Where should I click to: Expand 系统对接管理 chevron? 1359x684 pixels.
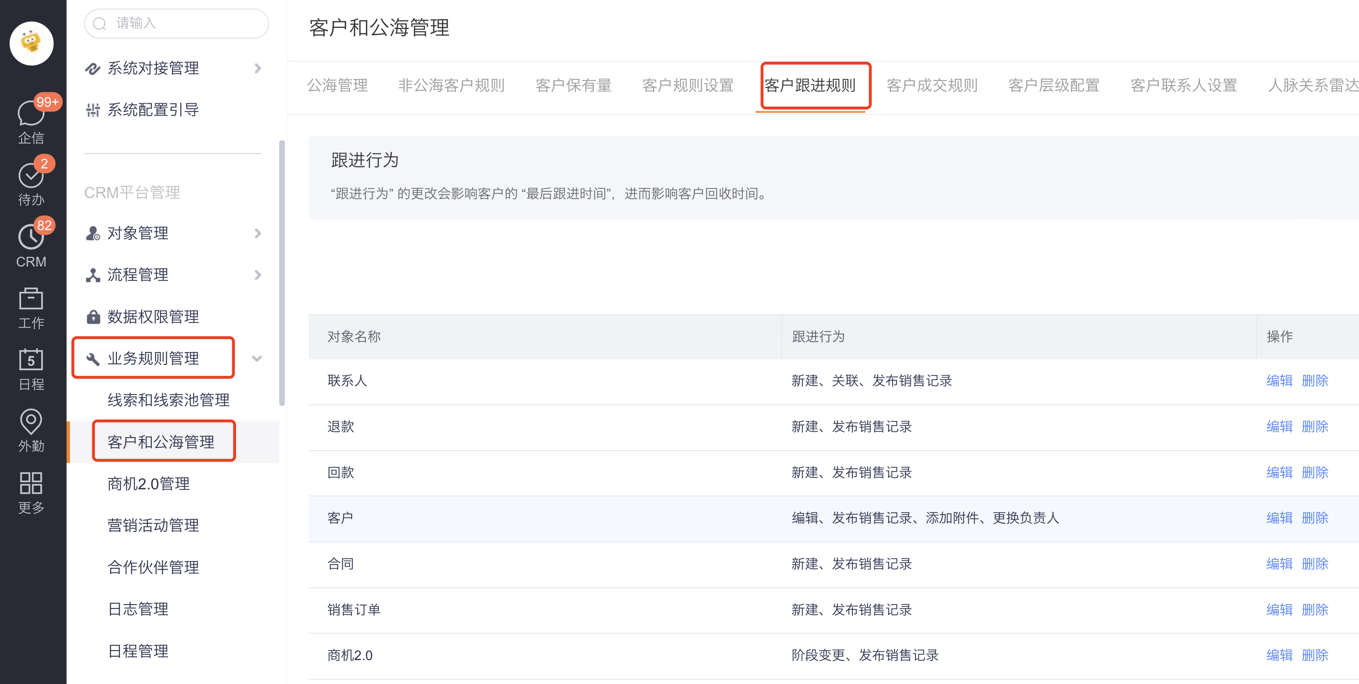(x=258, y=68)
